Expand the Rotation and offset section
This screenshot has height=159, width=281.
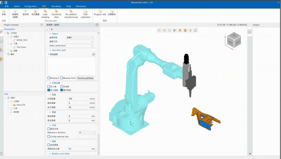(x=50, y=154)
